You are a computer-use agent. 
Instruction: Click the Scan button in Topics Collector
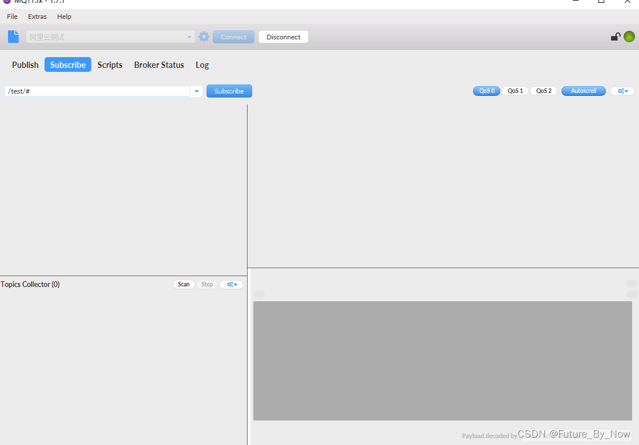(184, 285)
